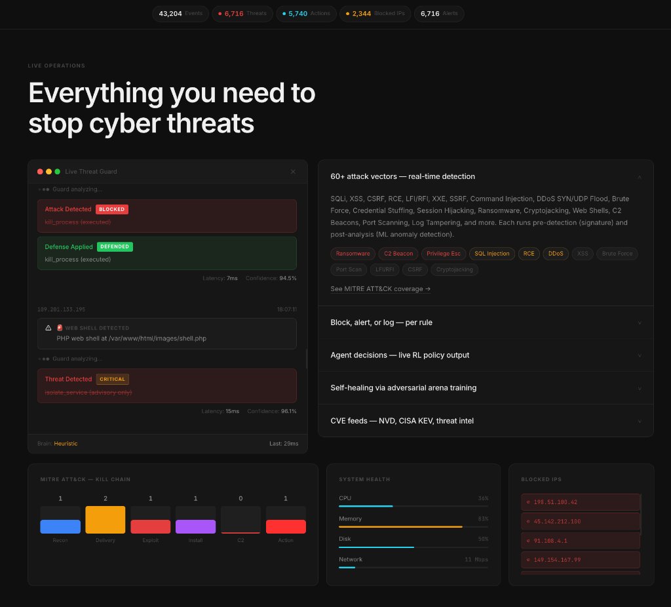This screenshot has height=607, width=671.
Task: Click the Blocked IPs list scrollbar
Action: tap(641, 514)
